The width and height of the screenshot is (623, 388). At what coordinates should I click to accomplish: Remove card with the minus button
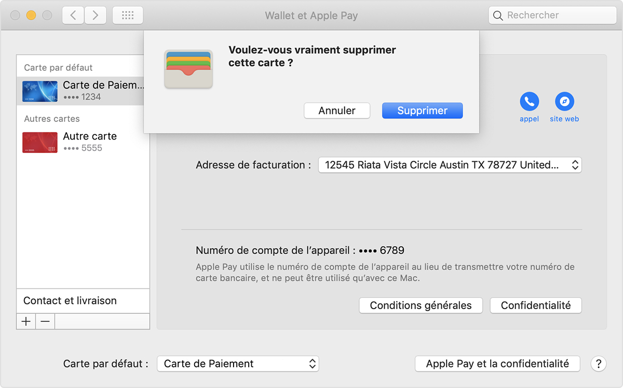(x=45, y=322)
